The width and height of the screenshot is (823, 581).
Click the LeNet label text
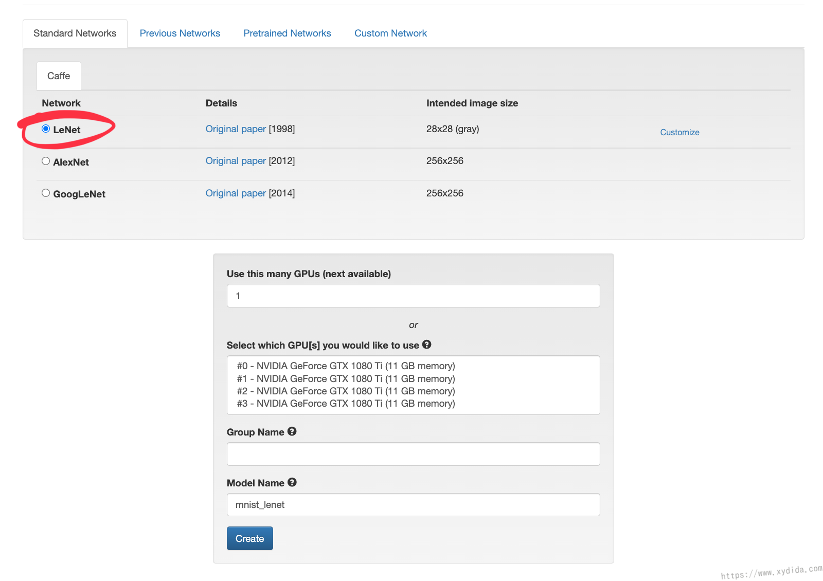(67, 130)
